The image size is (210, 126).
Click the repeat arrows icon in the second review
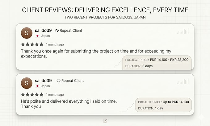[59, 81]
